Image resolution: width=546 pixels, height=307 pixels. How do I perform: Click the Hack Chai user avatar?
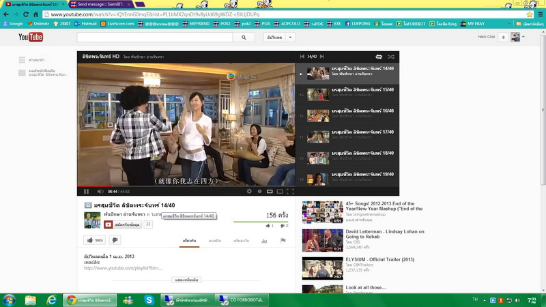tap(515, 37)
